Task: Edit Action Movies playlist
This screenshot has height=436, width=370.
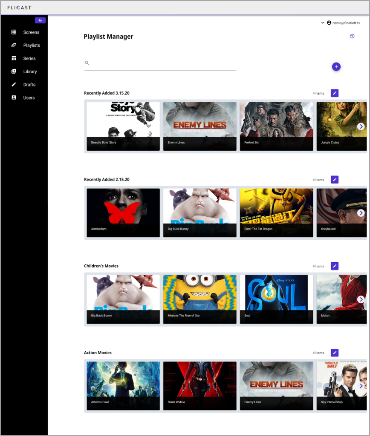Action: click(335, 353)
